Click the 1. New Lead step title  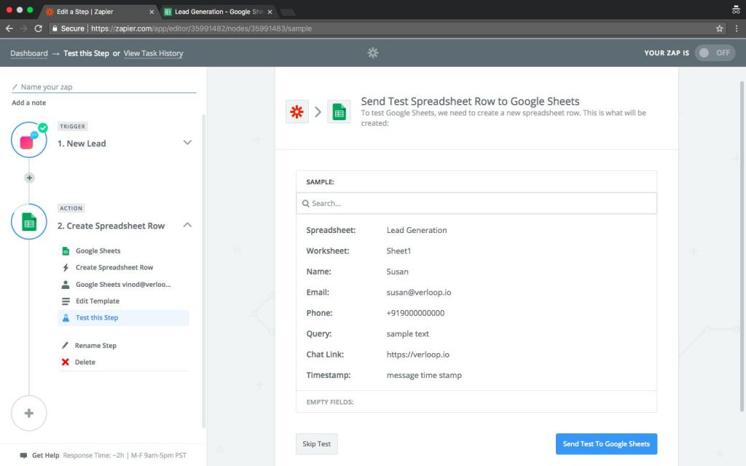pyautogui.click(x=82, y=143)
